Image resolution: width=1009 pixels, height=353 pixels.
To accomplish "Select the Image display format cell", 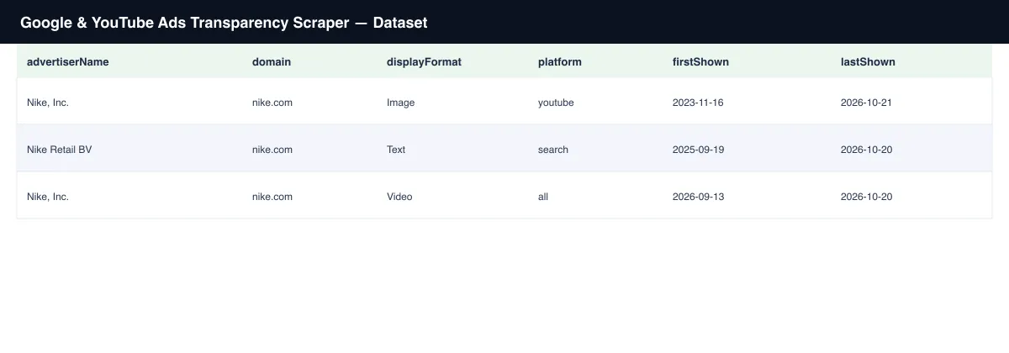I will click(x=400, y=103).
